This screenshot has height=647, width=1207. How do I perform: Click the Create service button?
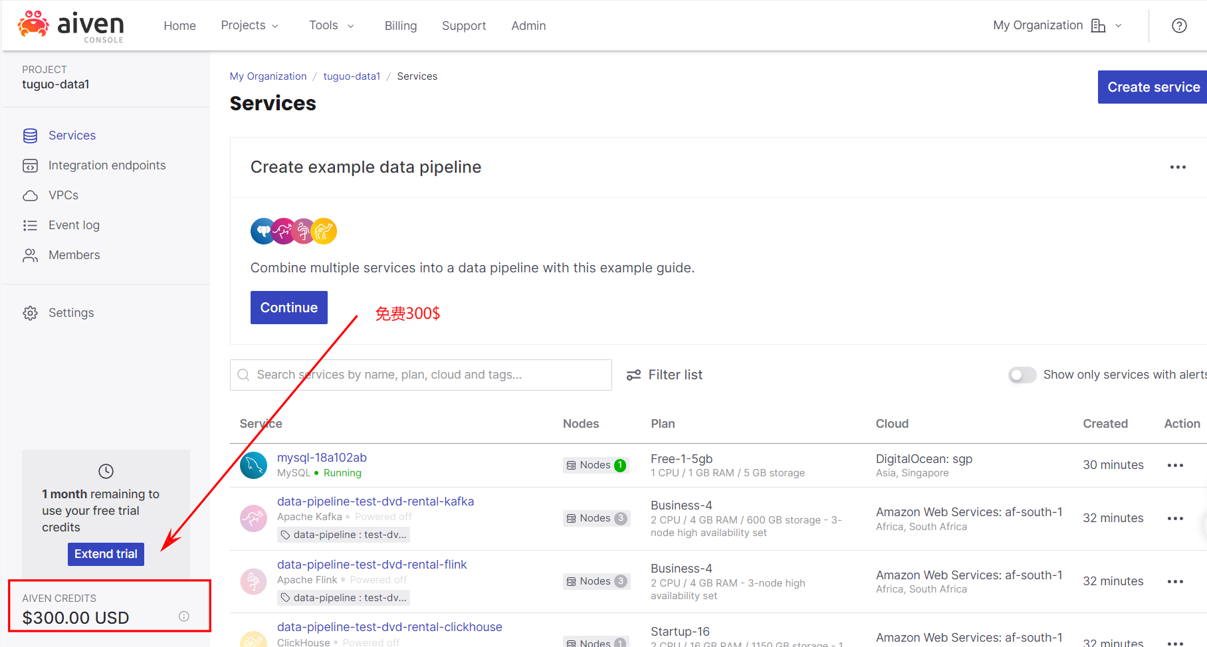click(x=1153, y=87)
